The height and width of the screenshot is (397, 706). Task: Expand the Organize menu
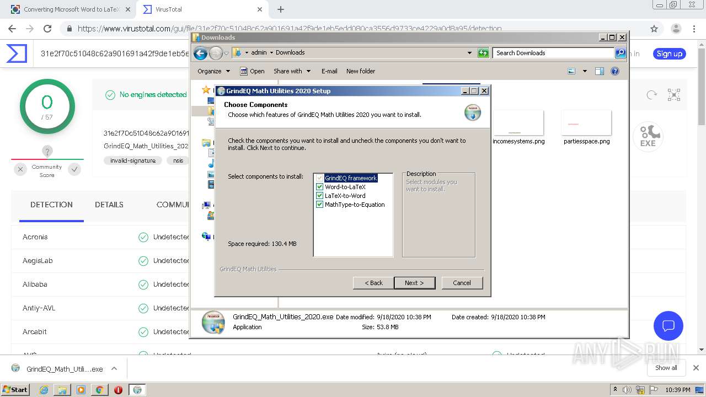(x=213, y=71)
